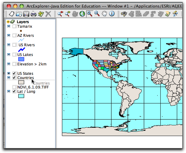Image resolution: width=186 pixels, height=153 pixels.
Task: Select the Lat / Long layer name
Action: pos(26,91)
